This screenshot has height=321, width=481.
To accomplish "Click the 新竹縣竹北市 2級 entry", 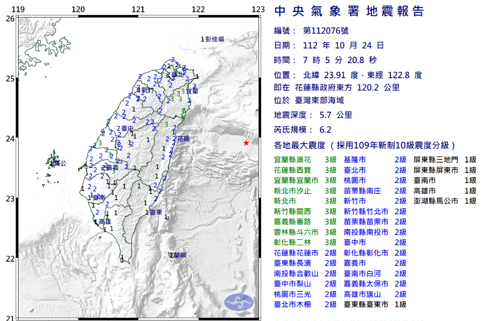I will 375,212.
